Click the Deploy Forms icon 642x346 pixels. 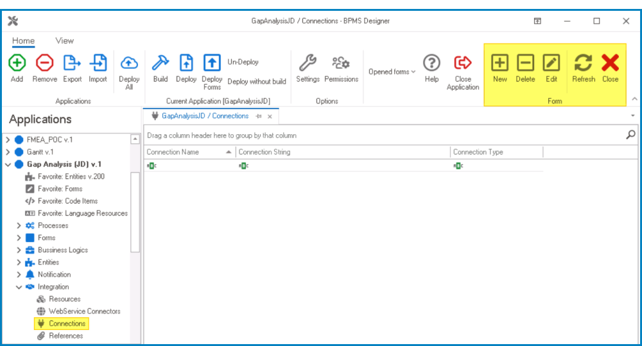coord(212,63)
